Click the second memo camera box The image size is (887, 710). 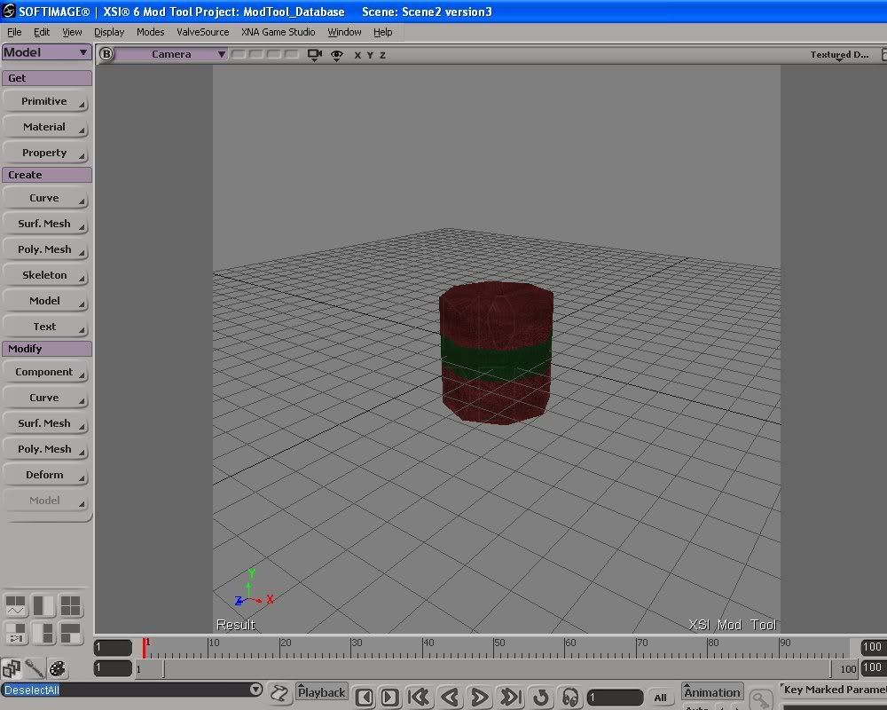coord(256,54)
